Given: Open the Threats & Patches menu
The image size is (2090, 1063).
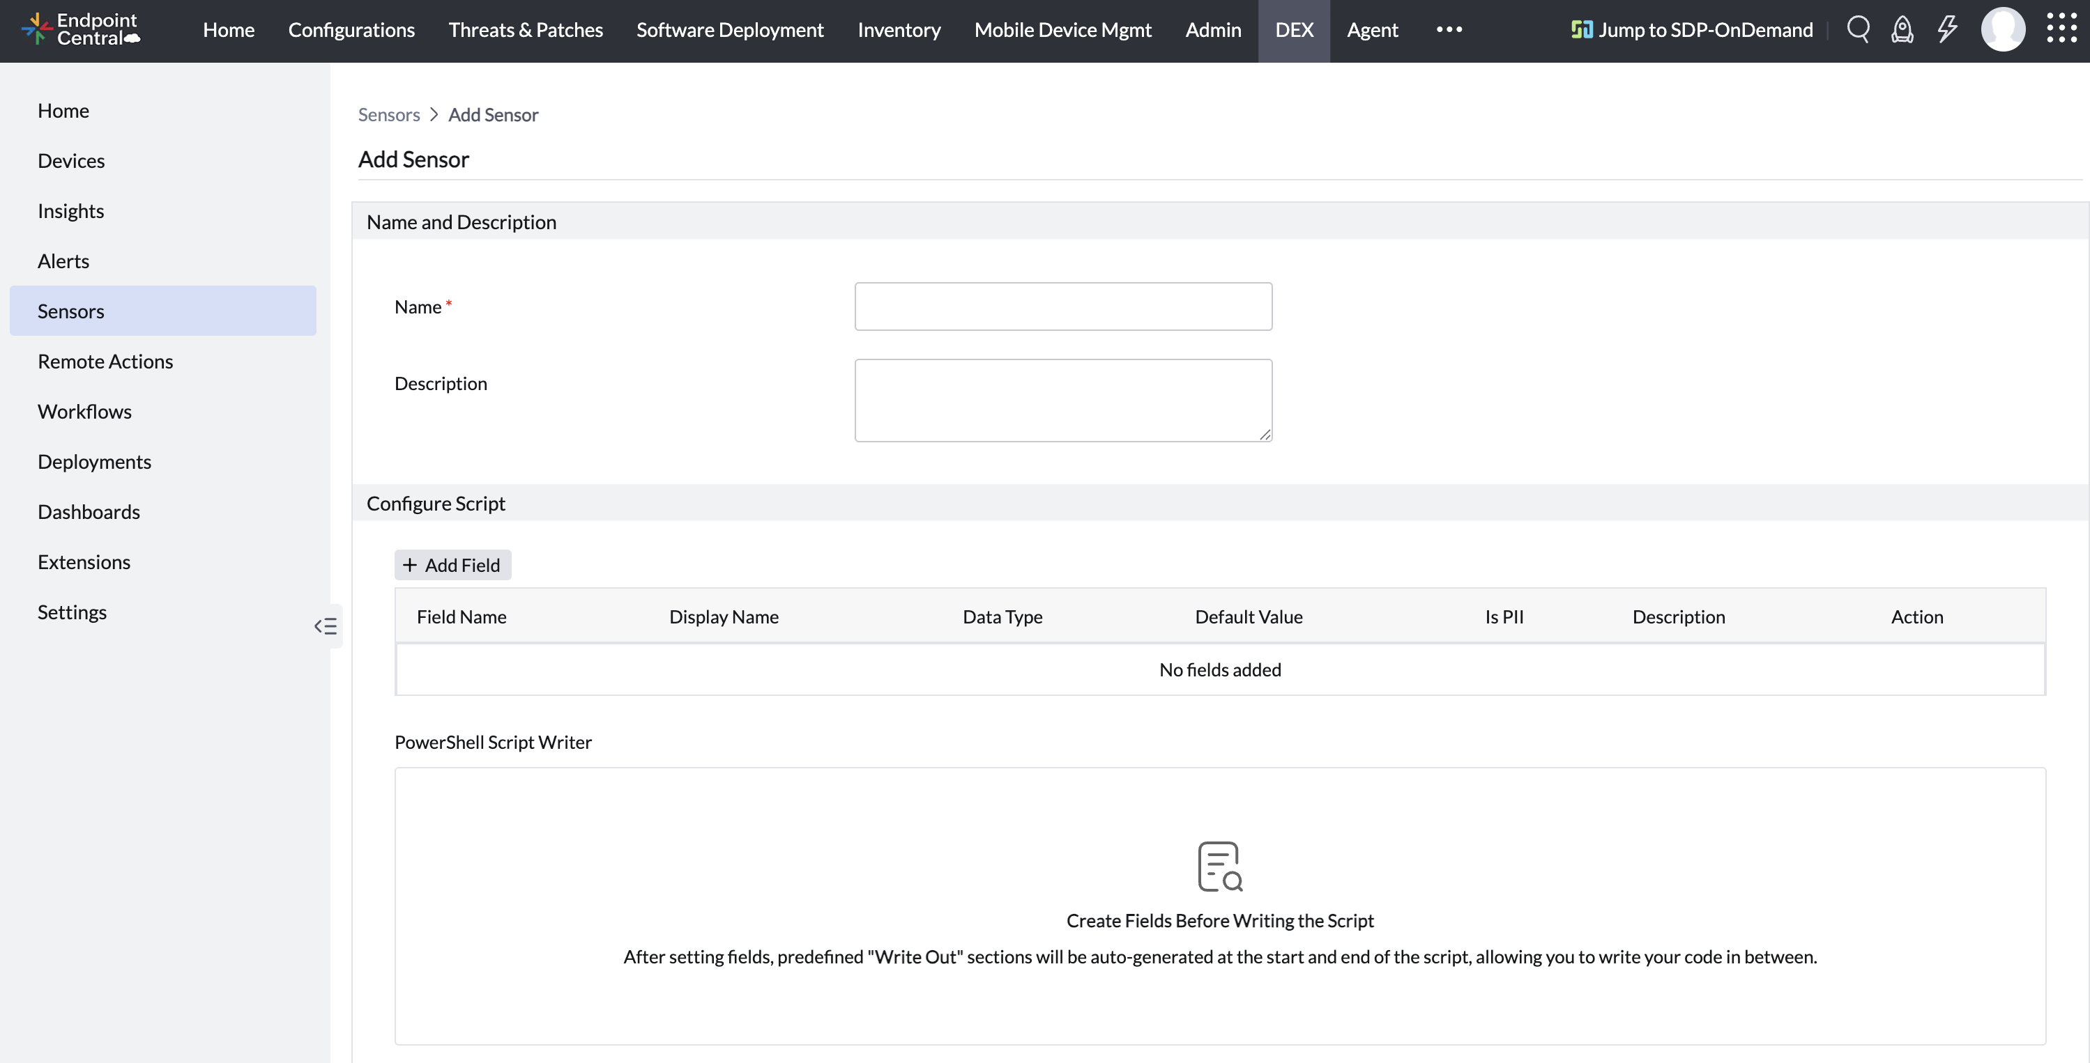Looking at the screenshot, I should point(526,30).
